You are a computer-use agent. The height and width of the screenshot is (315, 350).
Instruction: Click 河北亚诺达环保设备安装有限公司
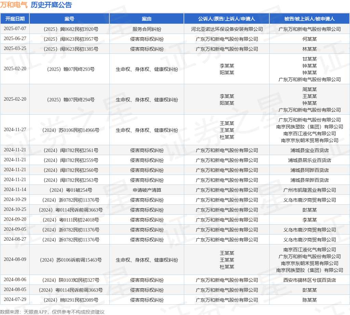[x=227, y=29]
